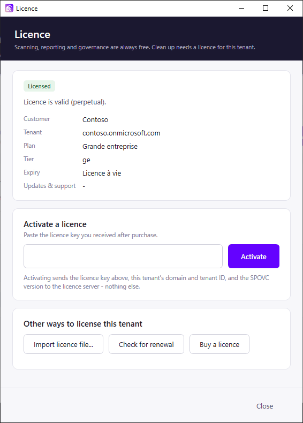Click Check for renewal button
The image size is (303, 423).
(x=146, y=344)
